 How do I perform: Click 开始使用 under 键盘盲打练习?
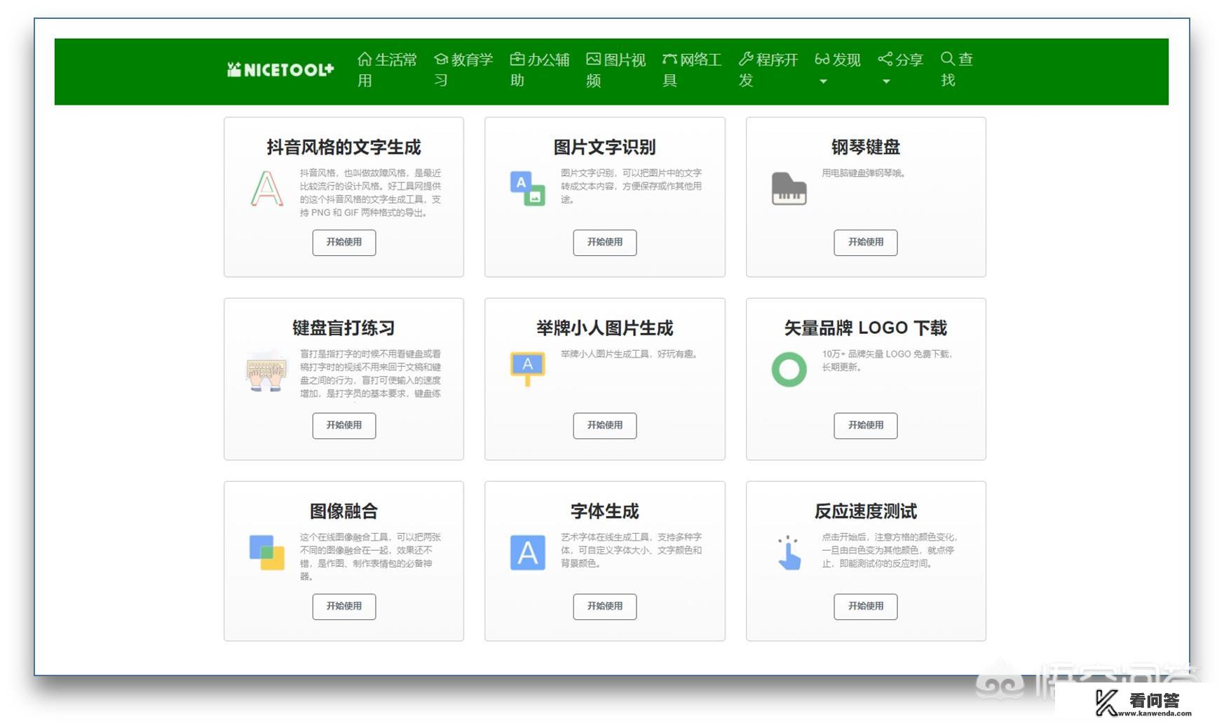pos(344,426)
